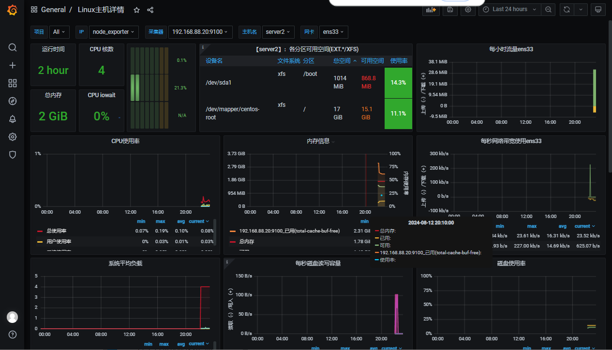
Task: Click the General breadcrumb link
Action: (x=53, y=10)
